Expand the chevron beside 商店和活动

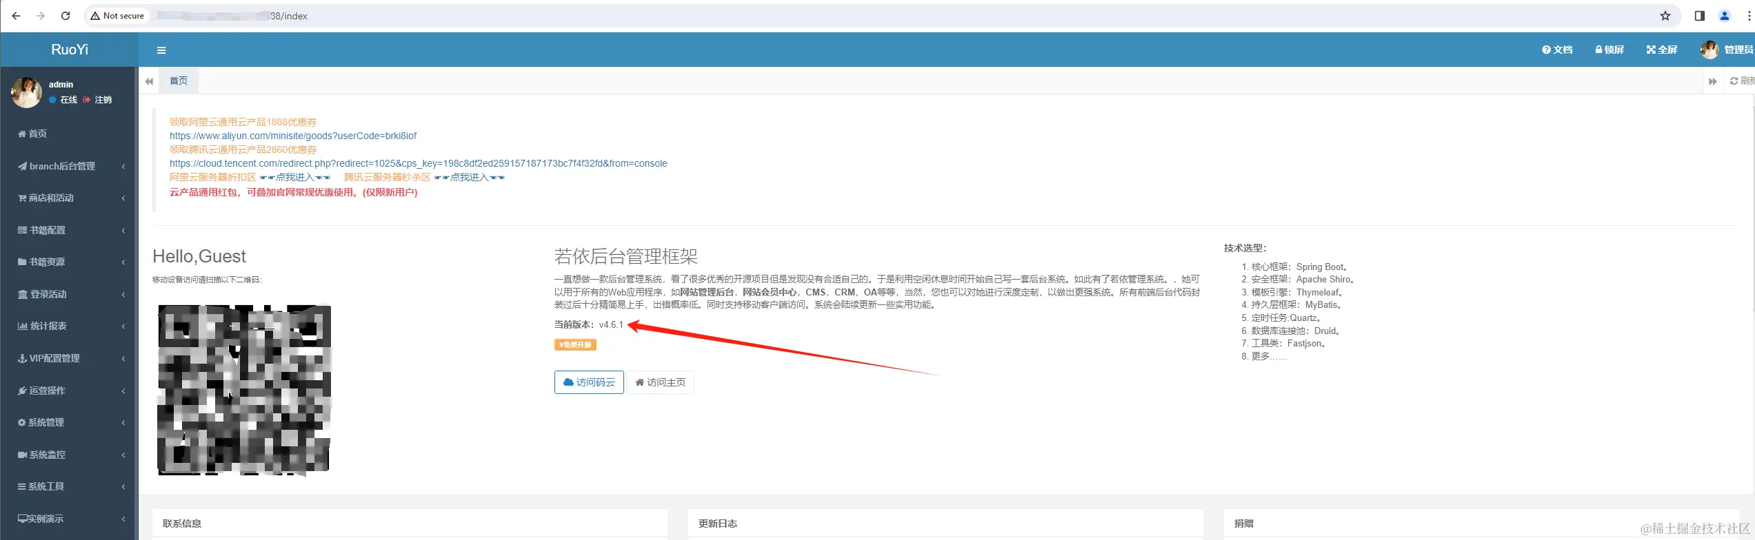point(123,198)
